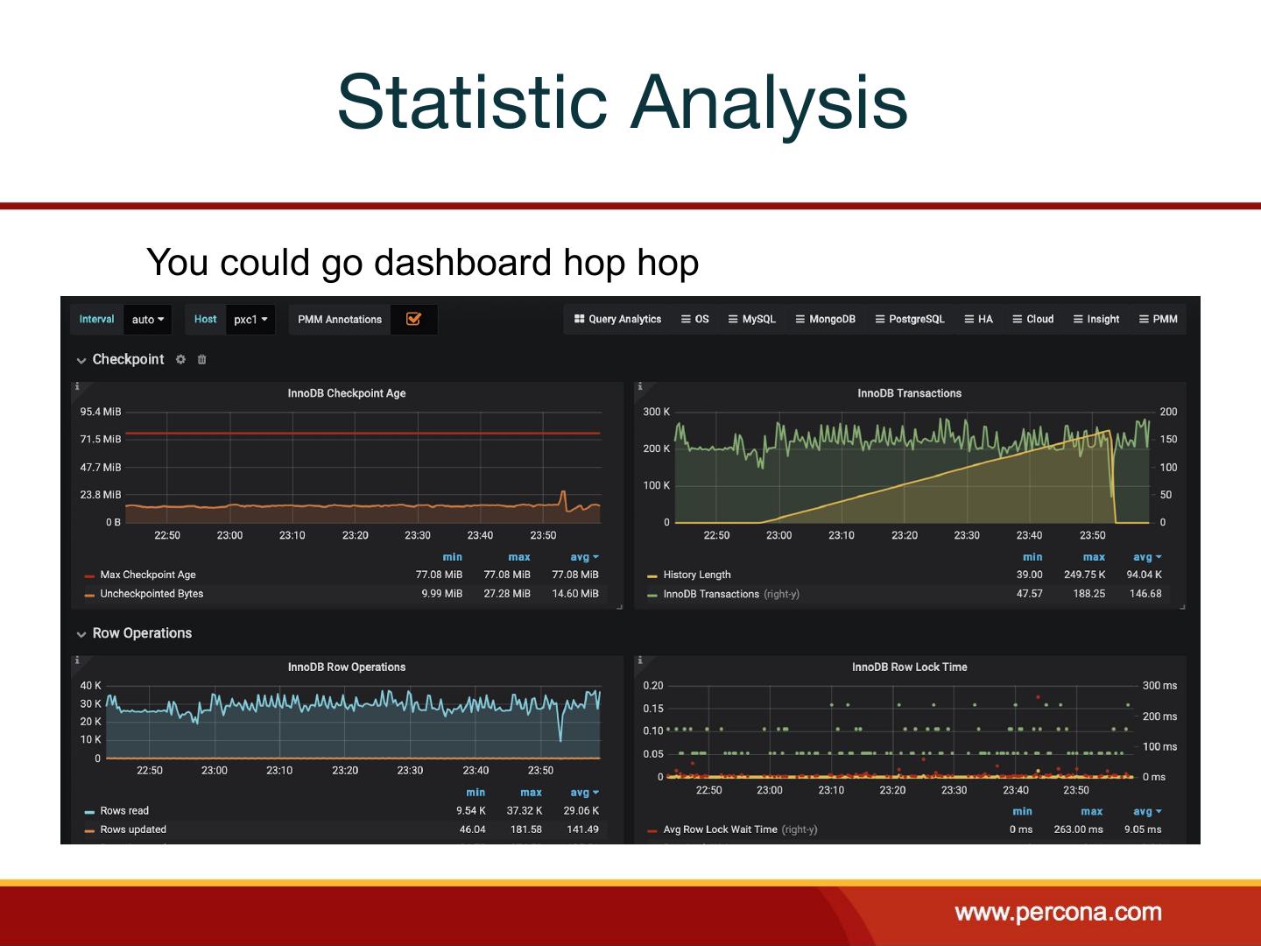The width and height of the screenshot is (1261, 946).
Task: Open the MySQL dashboards menu
Action: [x=751, y=319]
